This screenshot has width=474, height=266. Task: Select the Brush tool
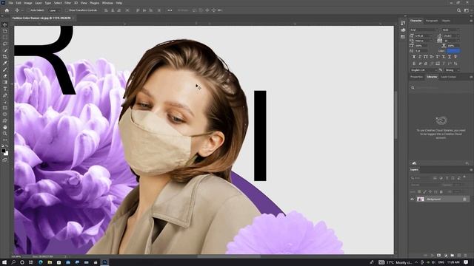tap(5, 69)
